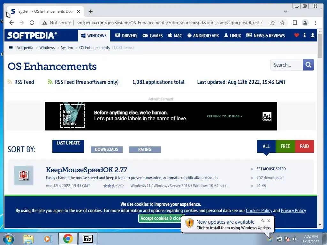Click the Chrome taskbar icon
This screenshot has height=245, width=327.
[68, 239]
